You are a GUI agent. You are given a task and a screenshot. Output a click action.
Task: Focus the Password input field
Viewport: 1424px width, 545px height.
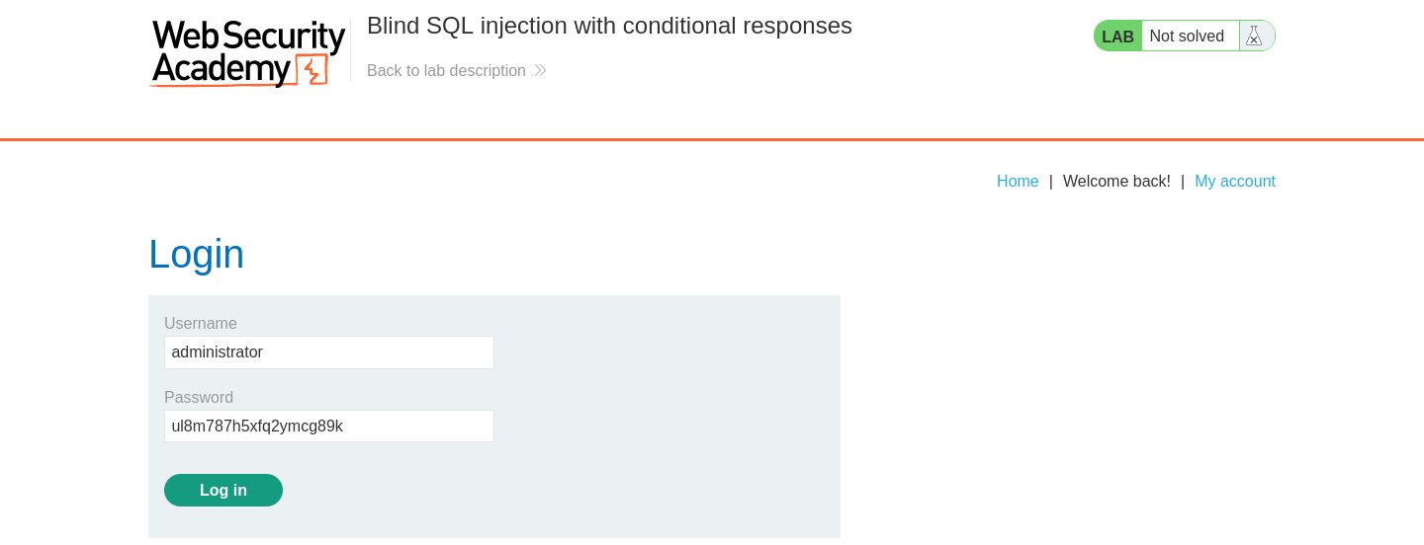(x=329, y=427)
